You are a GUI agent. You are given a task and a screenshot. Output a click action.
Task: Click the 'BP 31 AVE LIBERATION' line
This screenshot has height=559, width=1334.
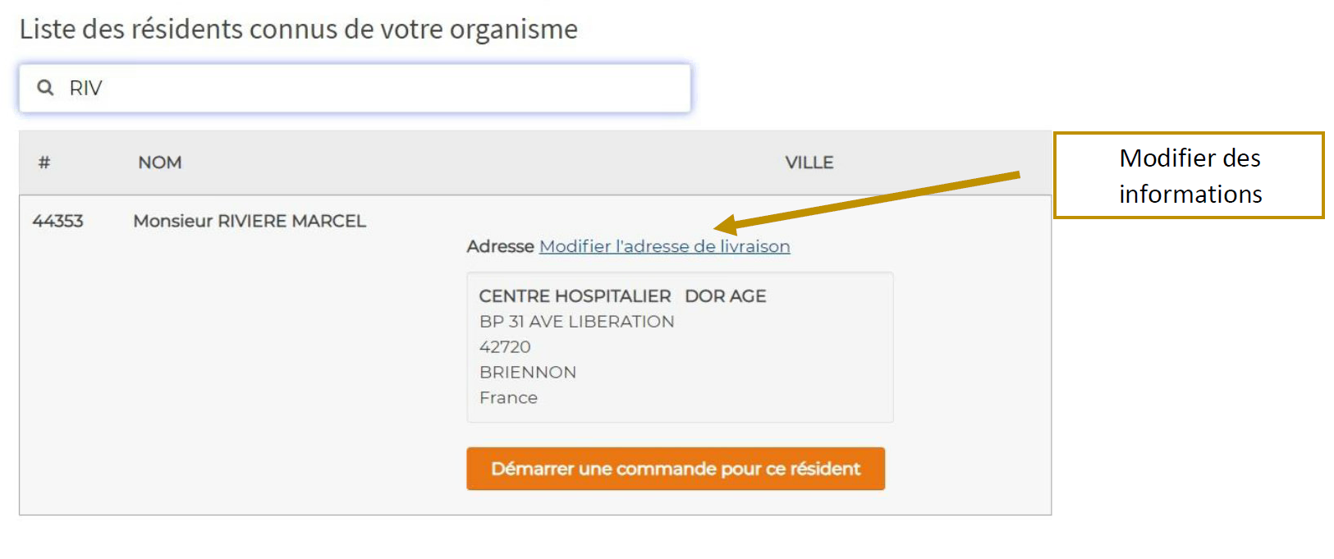[x=576, y=322]
